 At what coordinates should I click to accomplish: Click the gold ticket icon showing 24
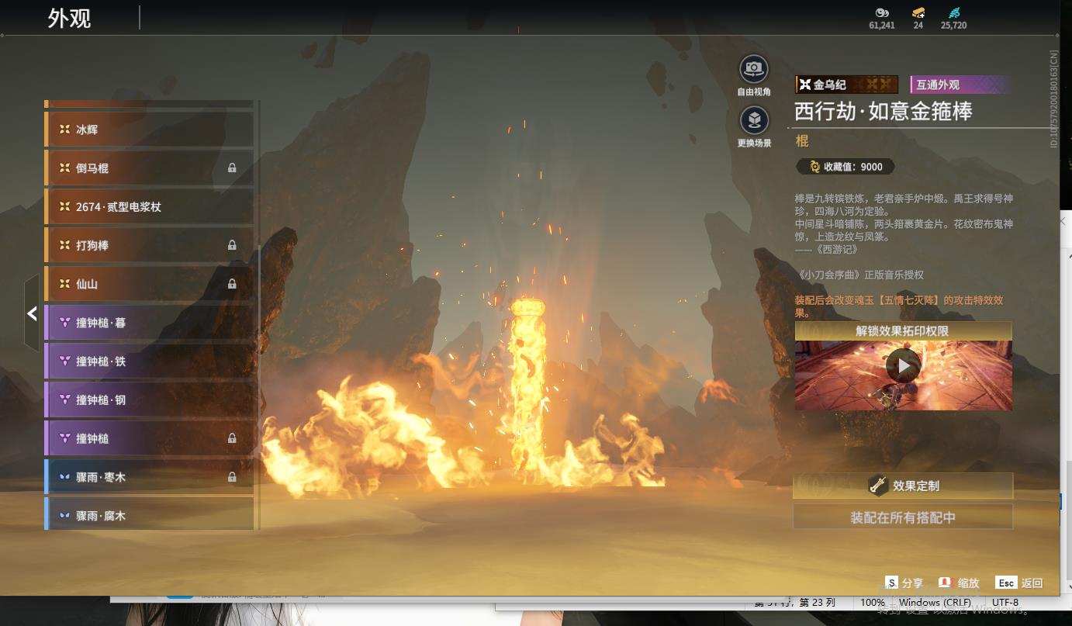tap(918, 12)
